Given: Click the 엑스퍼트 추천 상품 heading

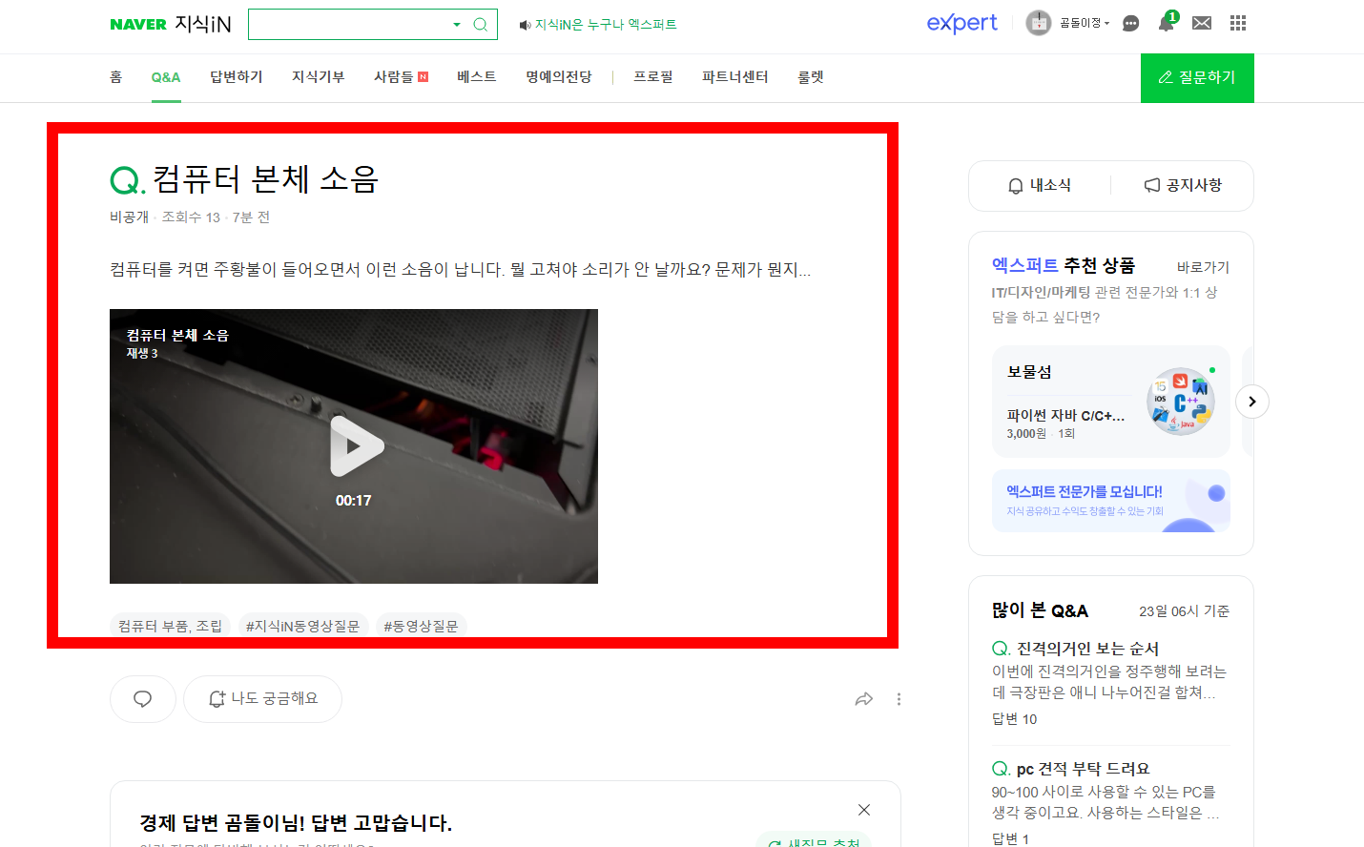Looking at the screenshot, I should (1064, 265).
